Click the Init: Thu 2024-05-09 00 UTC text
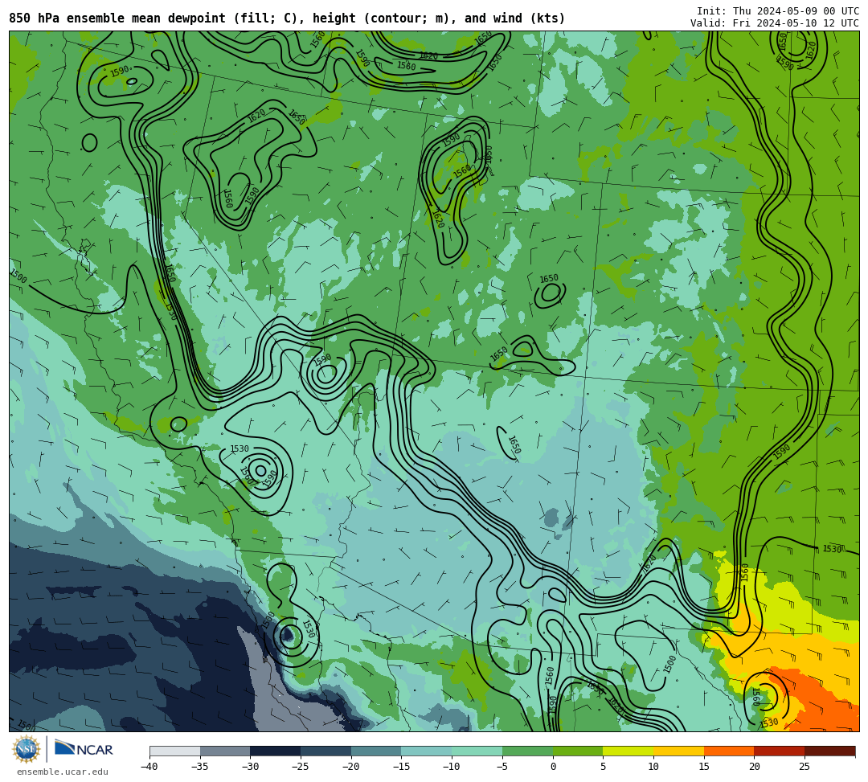The image size is (868, 782). point(778,11)
